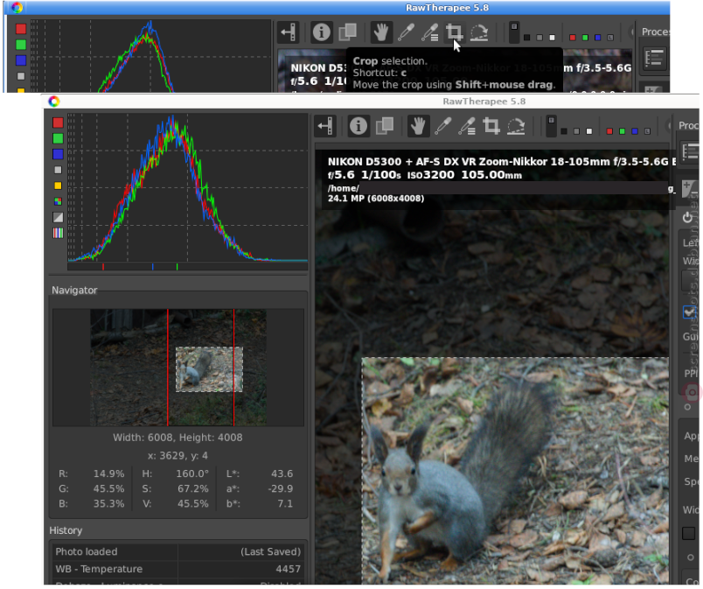Select 'Photo loaded' history entry
The height and width of the screenshot is (589, 703).
pos(178,551)
